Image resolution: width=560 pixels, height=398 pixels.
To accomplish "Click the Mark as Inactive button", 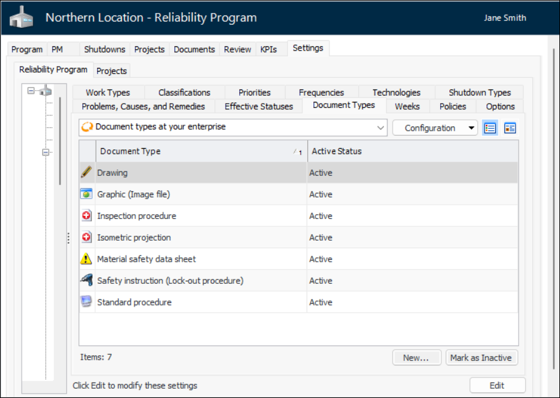I will pyautogui.click(x=481, y=358).
